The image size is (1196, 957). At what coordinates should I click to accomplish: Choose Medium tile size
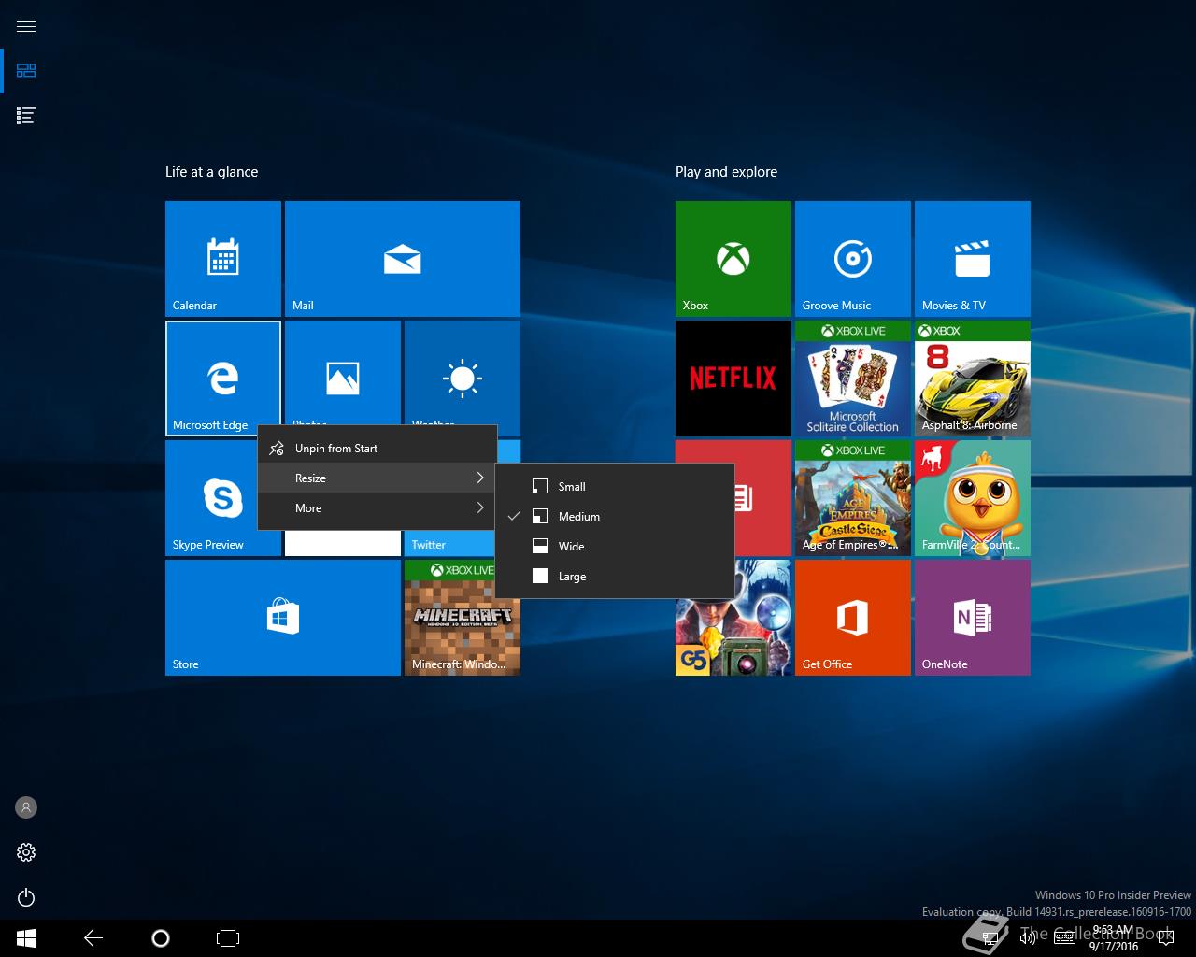pos(614,516)
